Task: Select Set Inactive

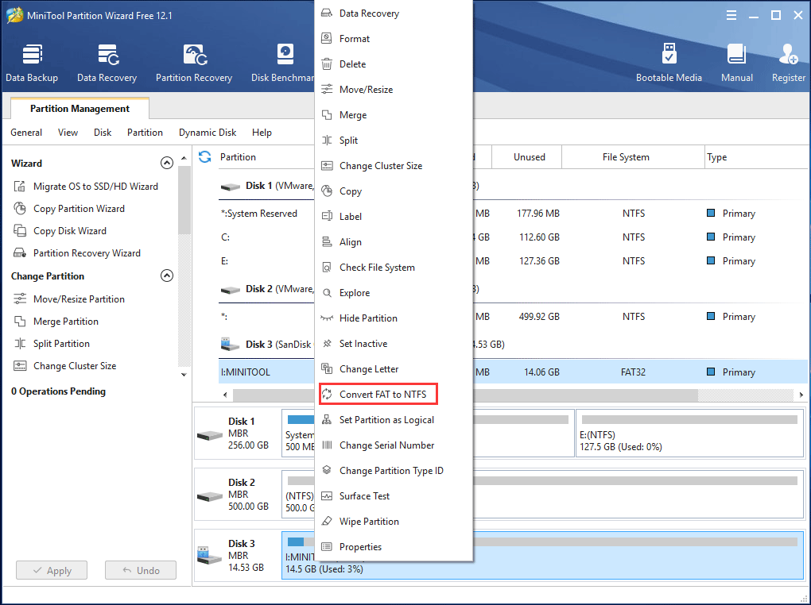Action: [x=394, y=344]
